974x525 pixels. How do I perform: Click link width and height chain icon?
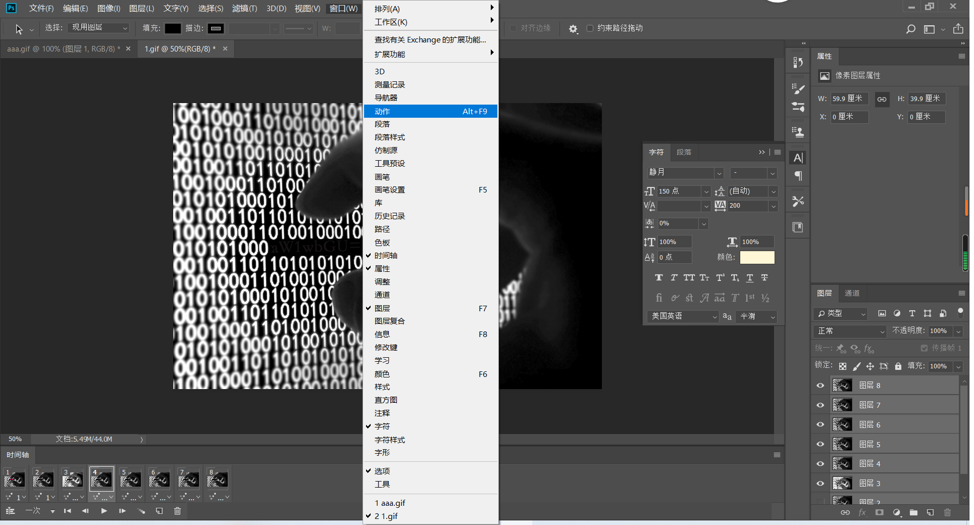coord(882,99)
